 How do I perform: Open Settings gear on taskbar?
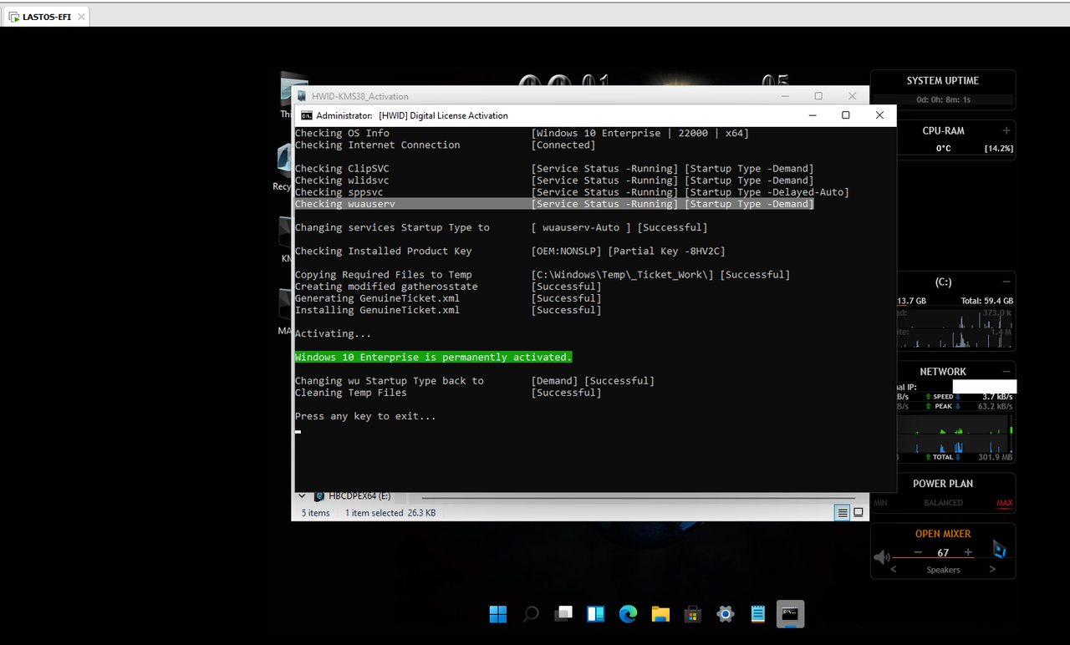click(726, 615)
